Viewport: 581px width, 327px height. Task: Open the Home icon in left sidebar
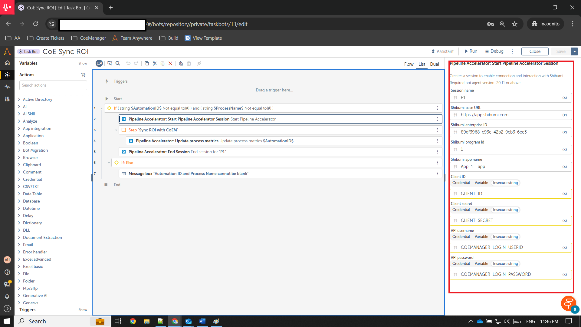click(7, 63)
